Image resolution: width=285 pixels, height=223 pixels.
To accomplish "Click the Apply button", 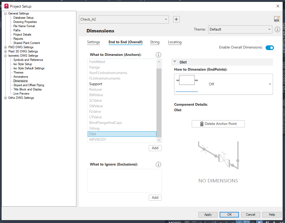I will [x=208, y=215].
